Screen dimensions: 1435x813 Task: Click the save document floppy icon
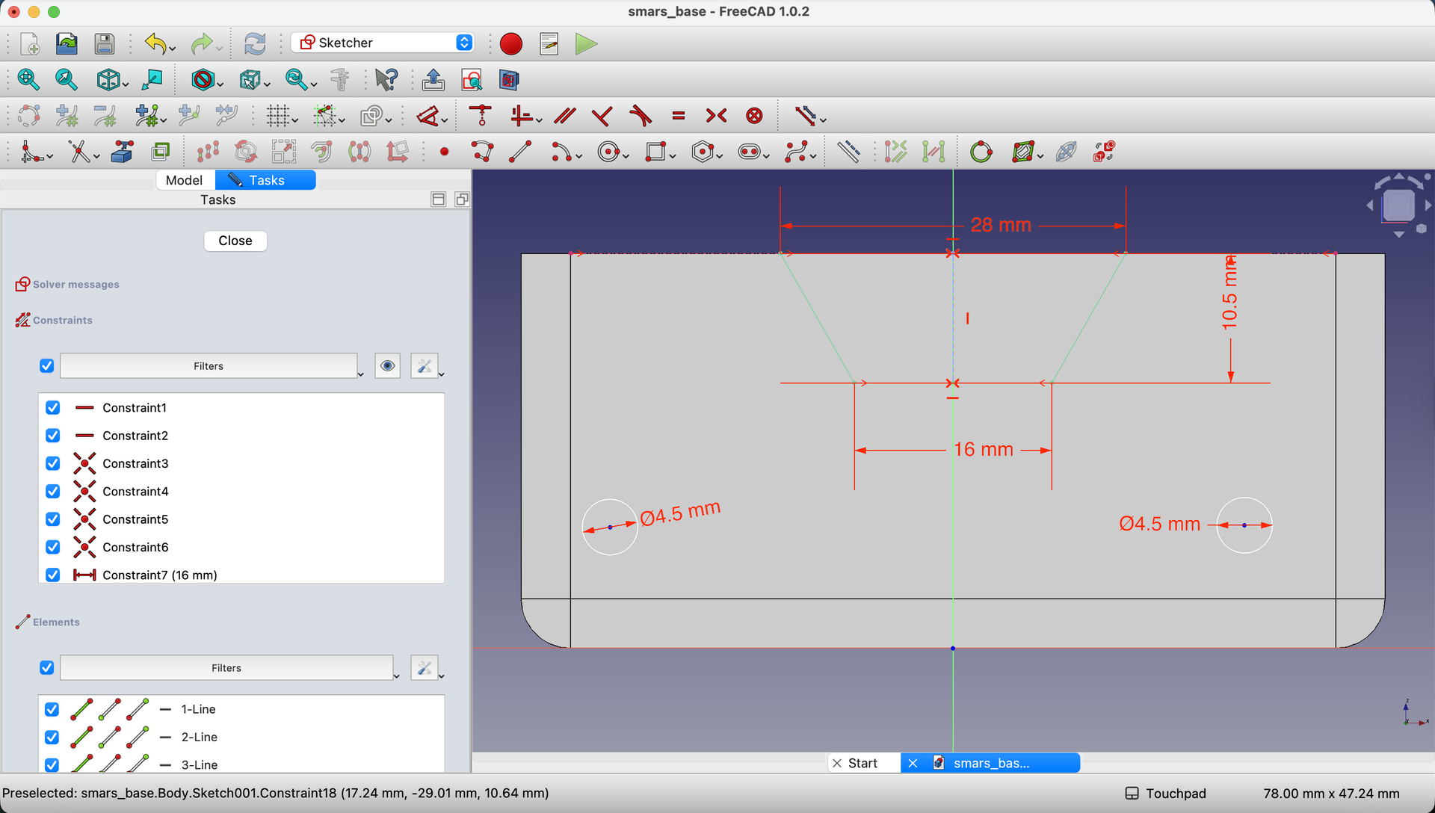pyautogui.click(x=105, y=44)
